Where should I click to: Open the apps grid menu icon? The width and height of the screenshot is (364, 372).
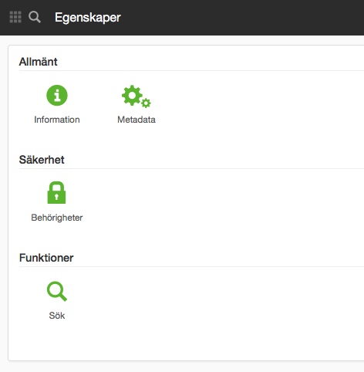(x=15, y=17)
